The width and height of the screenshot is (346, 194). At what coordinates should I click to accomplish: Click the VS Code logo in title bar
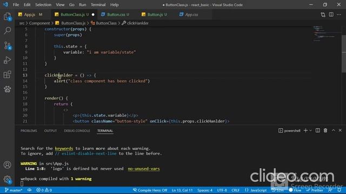point(5,4)
